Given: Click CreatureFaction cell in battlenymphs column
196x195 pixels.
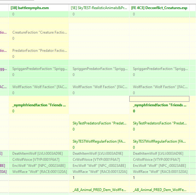Looking at the screenshot, I should (x=39, y=32).
